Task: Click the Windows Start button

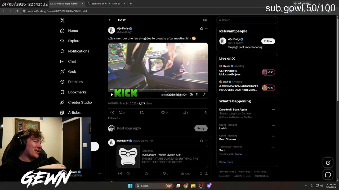Action: pos(130,186)
